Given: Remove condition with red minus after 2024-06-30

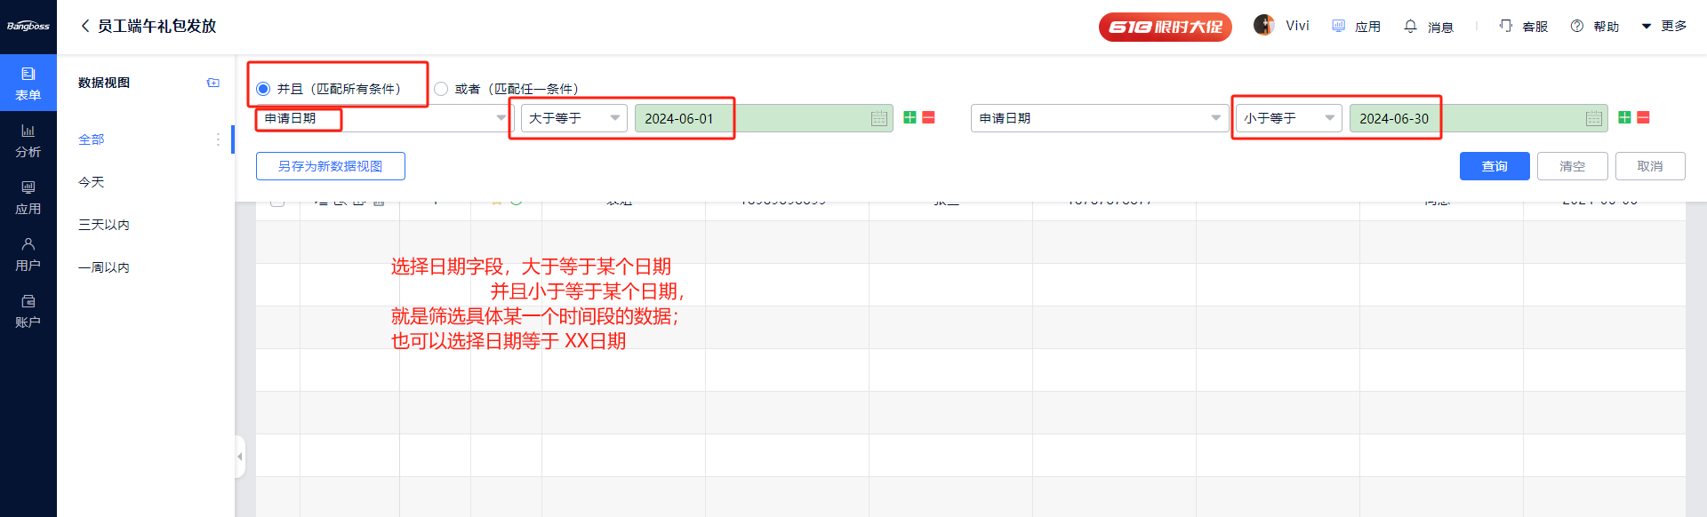Looking at the screenshot, I should tap(1643, 117).
